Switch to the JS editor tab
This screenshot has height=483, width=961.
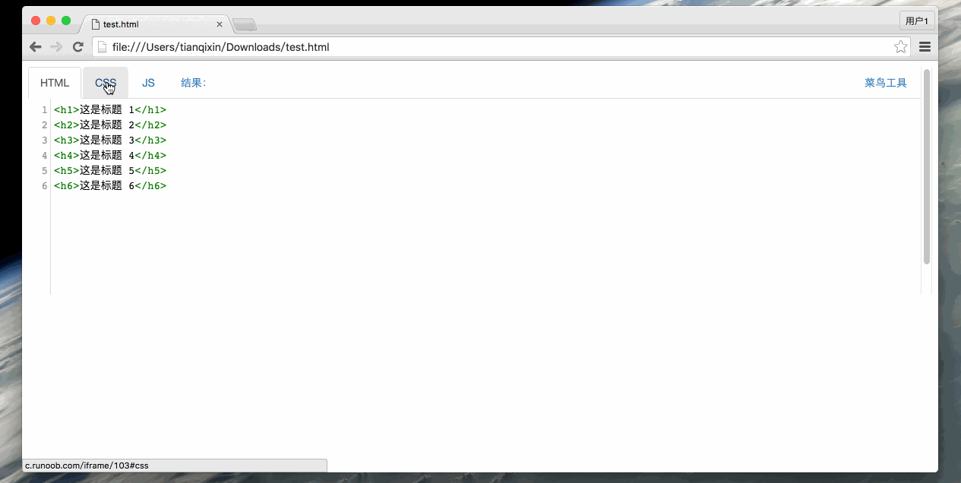click(148, 83)
